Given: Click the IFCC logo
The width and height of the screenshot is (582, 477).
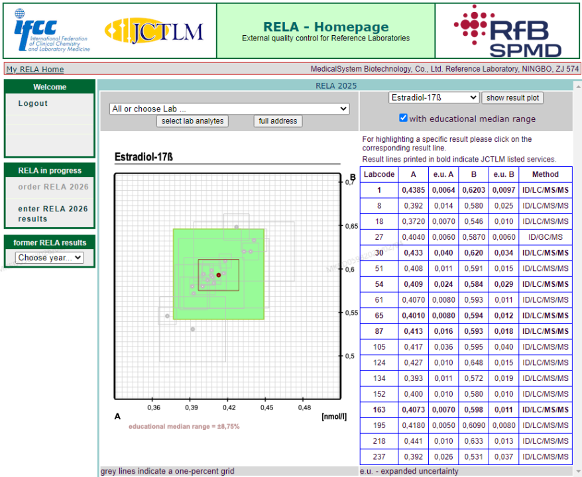Looking at the screenshot, I should tap(51, 30).
